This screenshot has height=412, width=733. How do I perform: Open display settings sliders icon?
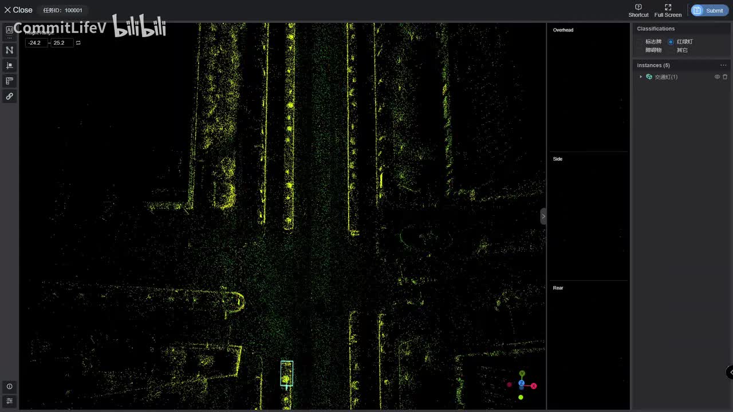[x=9, y=401]
